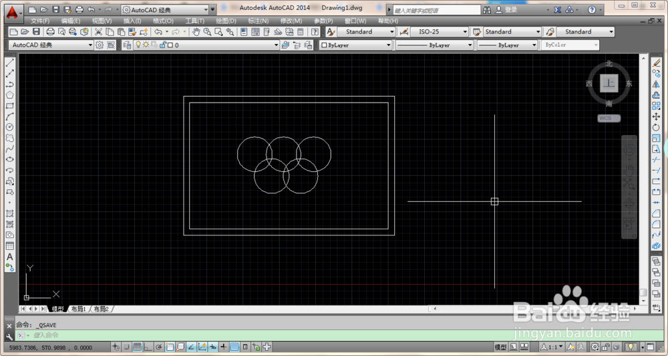Open the 修改(M) menu
The image size is (668, 356).
pos(291,21)
